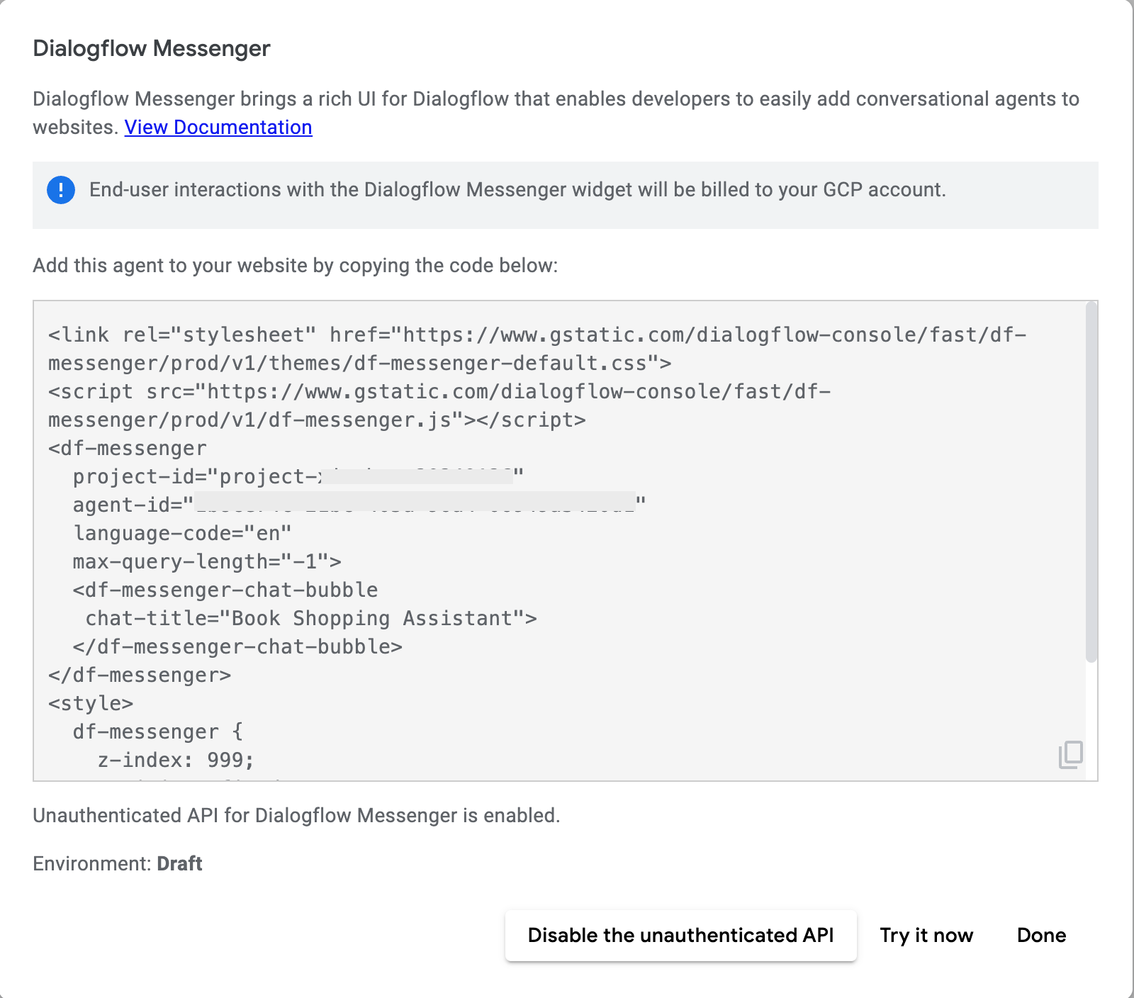Click the blue info exclamation icon
The image size is (1134, 998).
coord(61,190)
